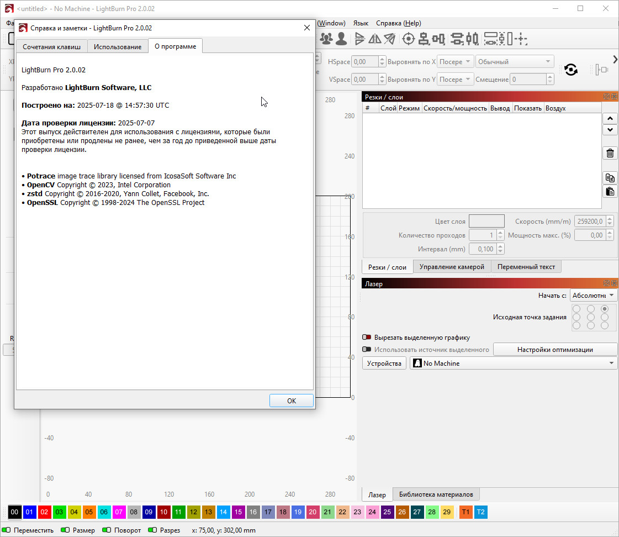Open the 'Библиотека материалов' tab
The width and height of the screenshot is (619, 537).
pyautogui.click(x=436, y=494)
